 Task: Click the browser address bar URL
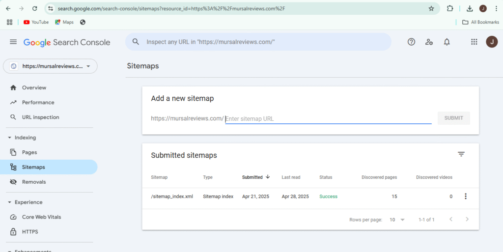pyautogui.click(x=171, y=9)
